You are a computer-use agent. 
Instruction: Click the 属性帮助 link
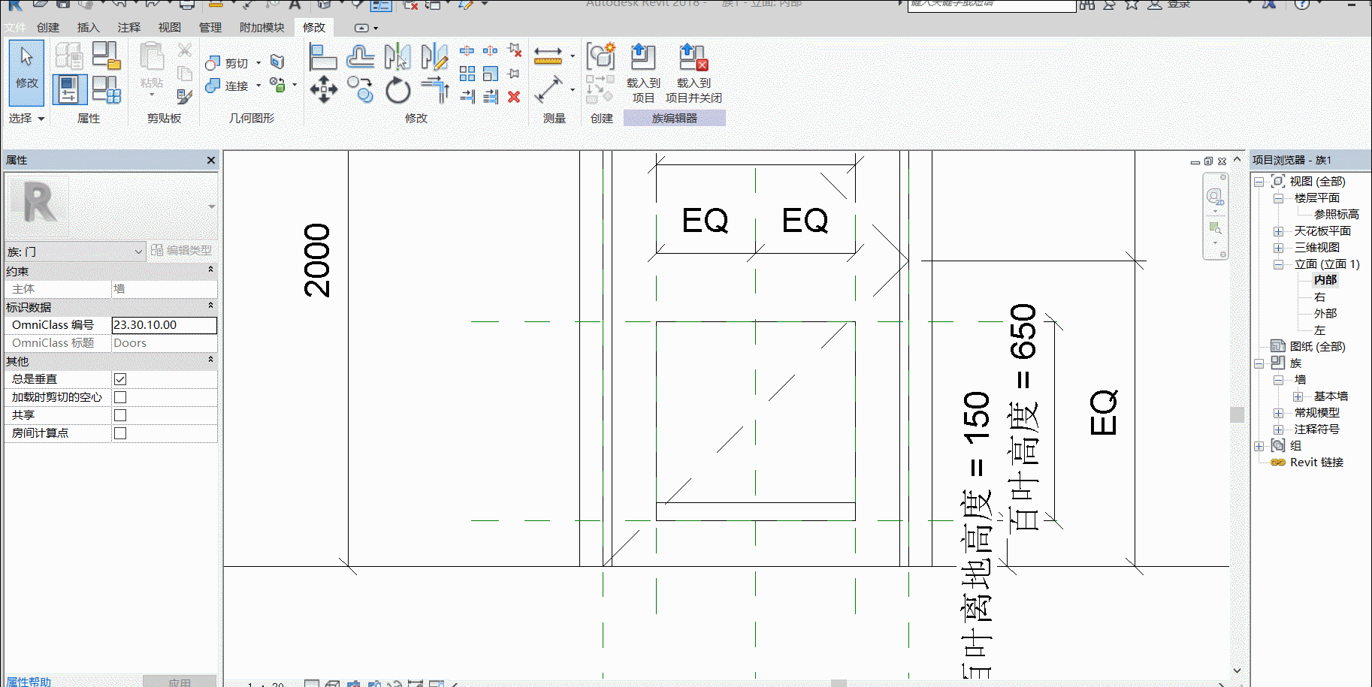click(29, 681)
